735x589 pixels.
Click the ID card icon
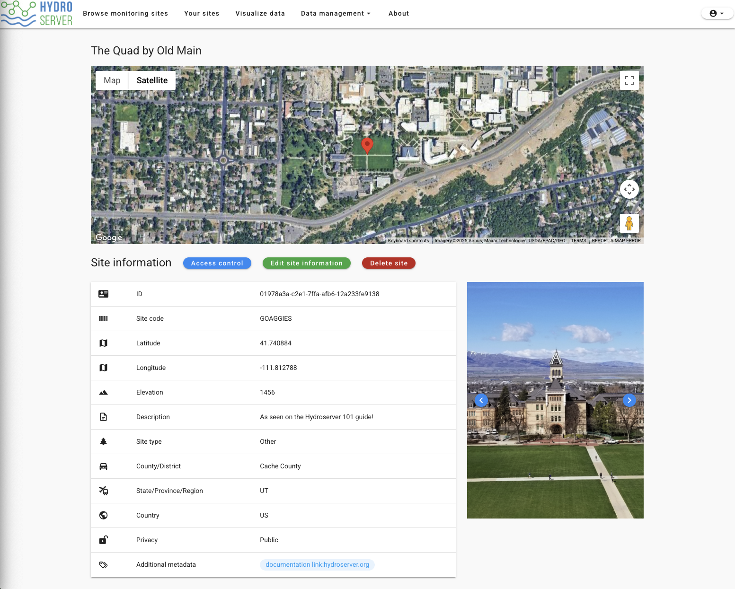tap(103, 294)
